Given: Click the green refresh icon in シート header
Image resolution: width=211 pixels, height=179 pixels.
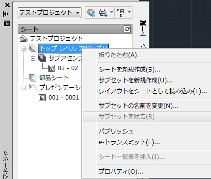Looking at the screenshot, I should pos(127,29).
